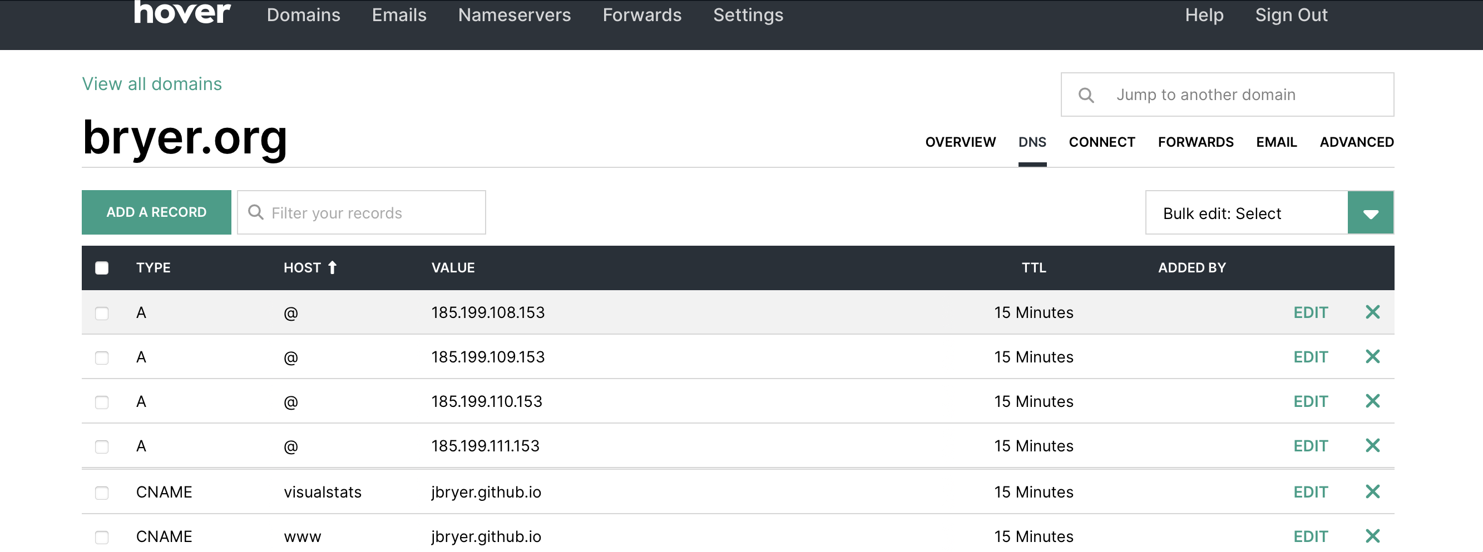
Task: Select the visualstats CNAME row checkbox
Action: coord(102,493)
